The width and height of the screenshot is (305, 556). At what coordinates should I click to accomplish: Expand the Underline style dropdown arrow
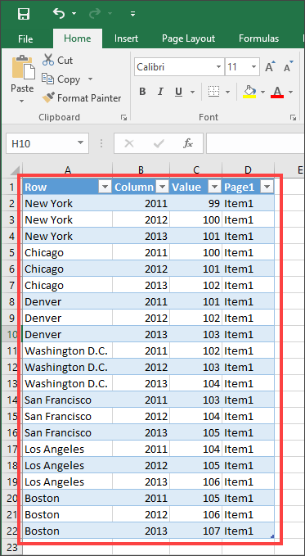click(192, 93)
